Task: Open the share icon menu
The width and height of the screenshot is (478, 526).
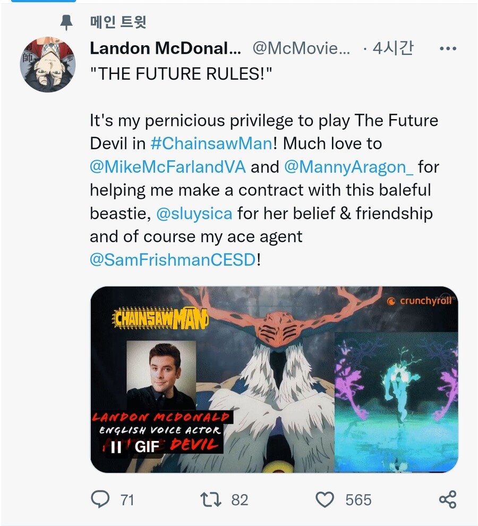Action: coord(448,499)
